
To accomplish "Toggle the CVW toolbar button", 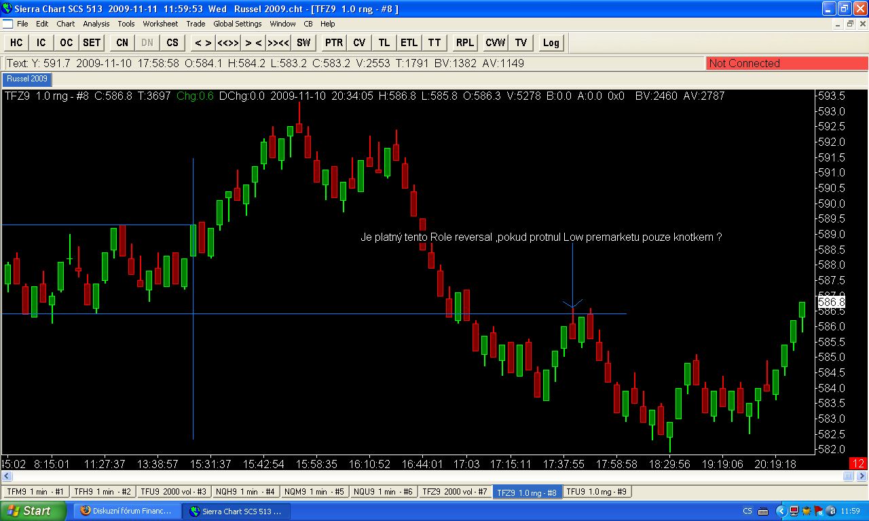I will pos(496,43).
